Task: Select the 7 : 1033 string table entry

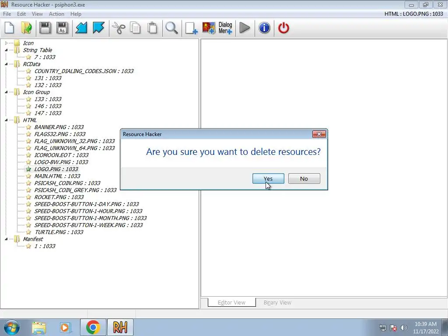Action: click(45, 57)
